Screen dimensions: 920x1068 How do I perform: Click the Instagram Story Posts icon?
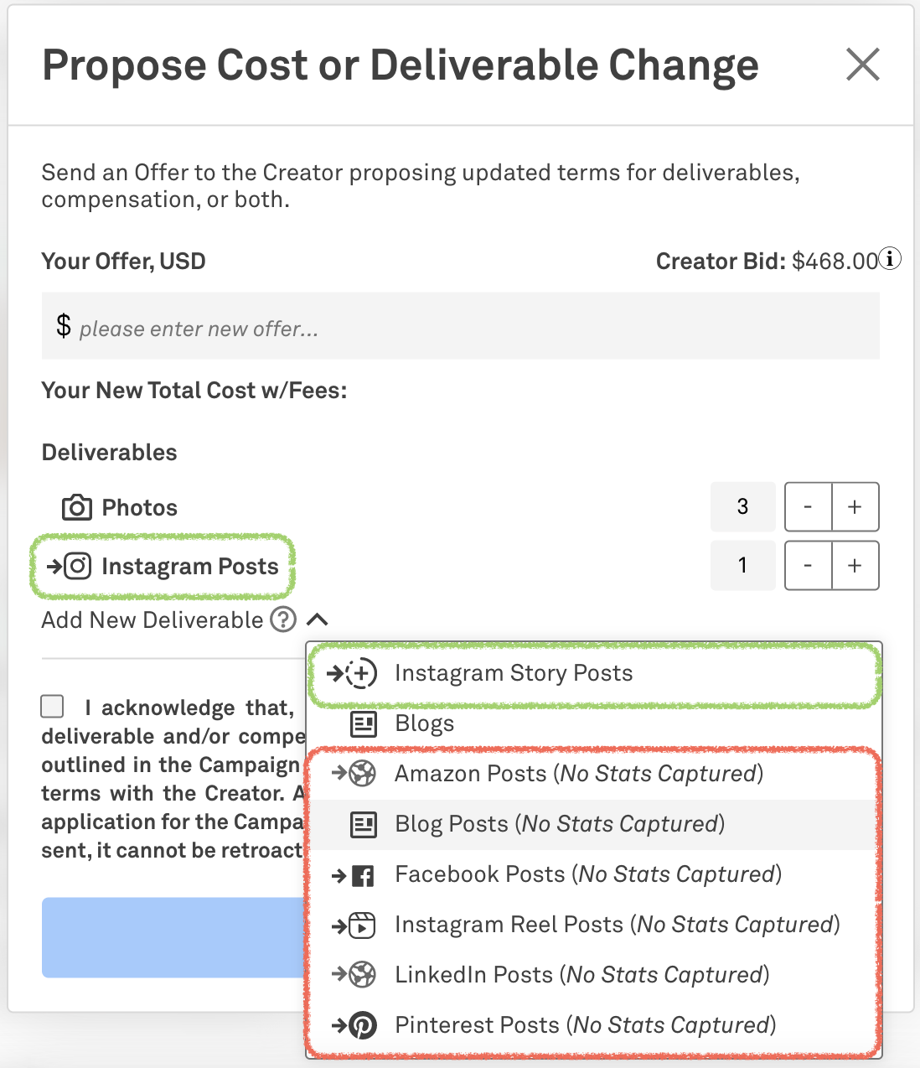click(x=362, y=673)
